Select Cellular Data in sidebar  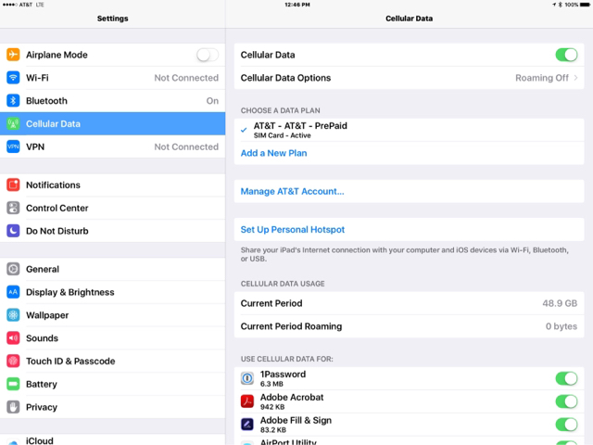(113, 123)
